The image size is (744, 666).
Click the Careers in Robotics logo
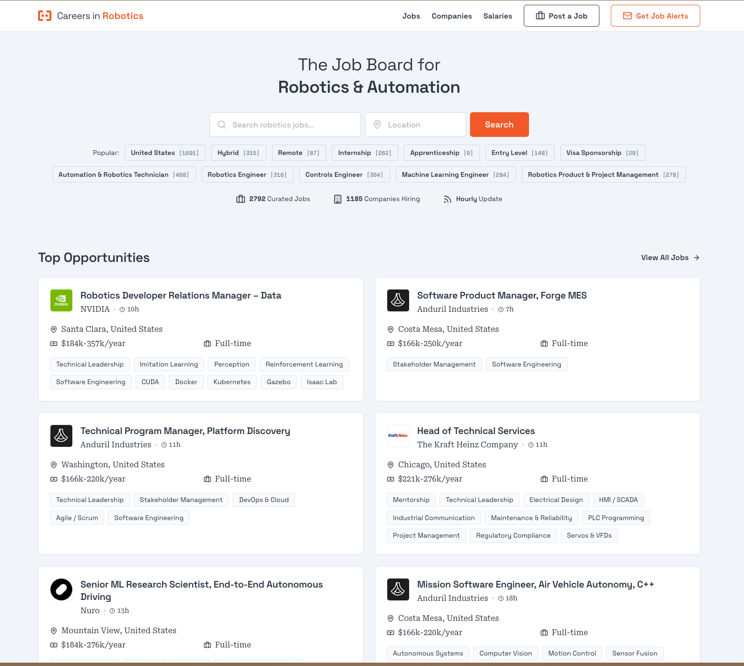90,15
